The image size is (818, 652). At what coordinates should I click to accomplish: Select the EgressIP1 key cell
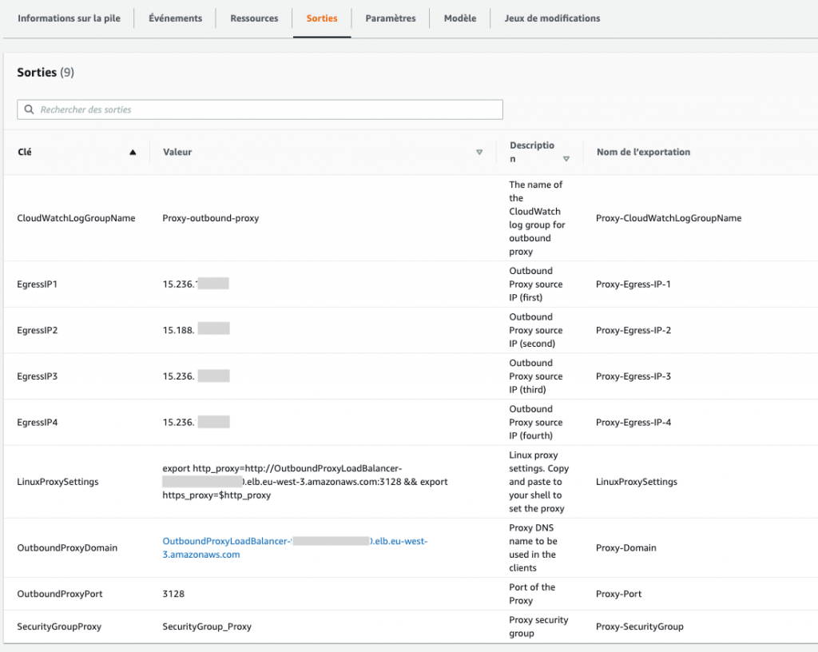pos(37,284)
